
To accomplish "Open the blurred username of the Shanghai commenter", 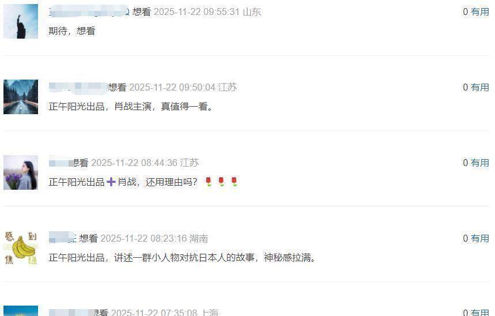I will pos(71,312).
